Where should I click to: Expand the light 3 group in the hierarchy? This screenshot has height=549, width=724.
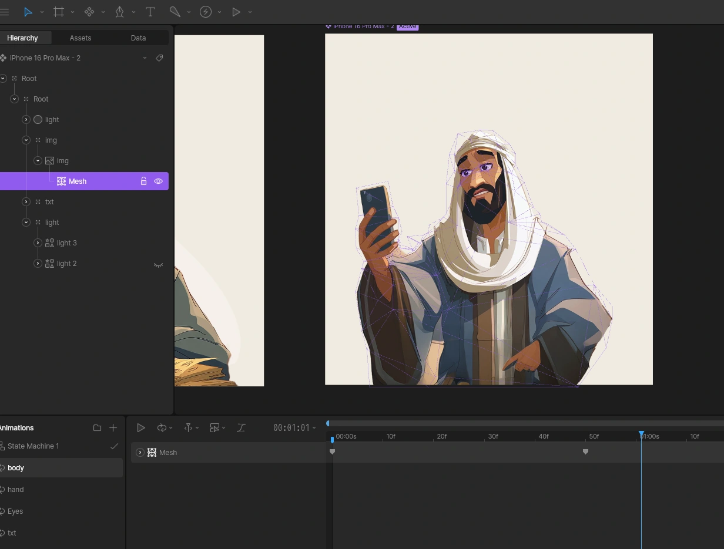coord(38,243)
